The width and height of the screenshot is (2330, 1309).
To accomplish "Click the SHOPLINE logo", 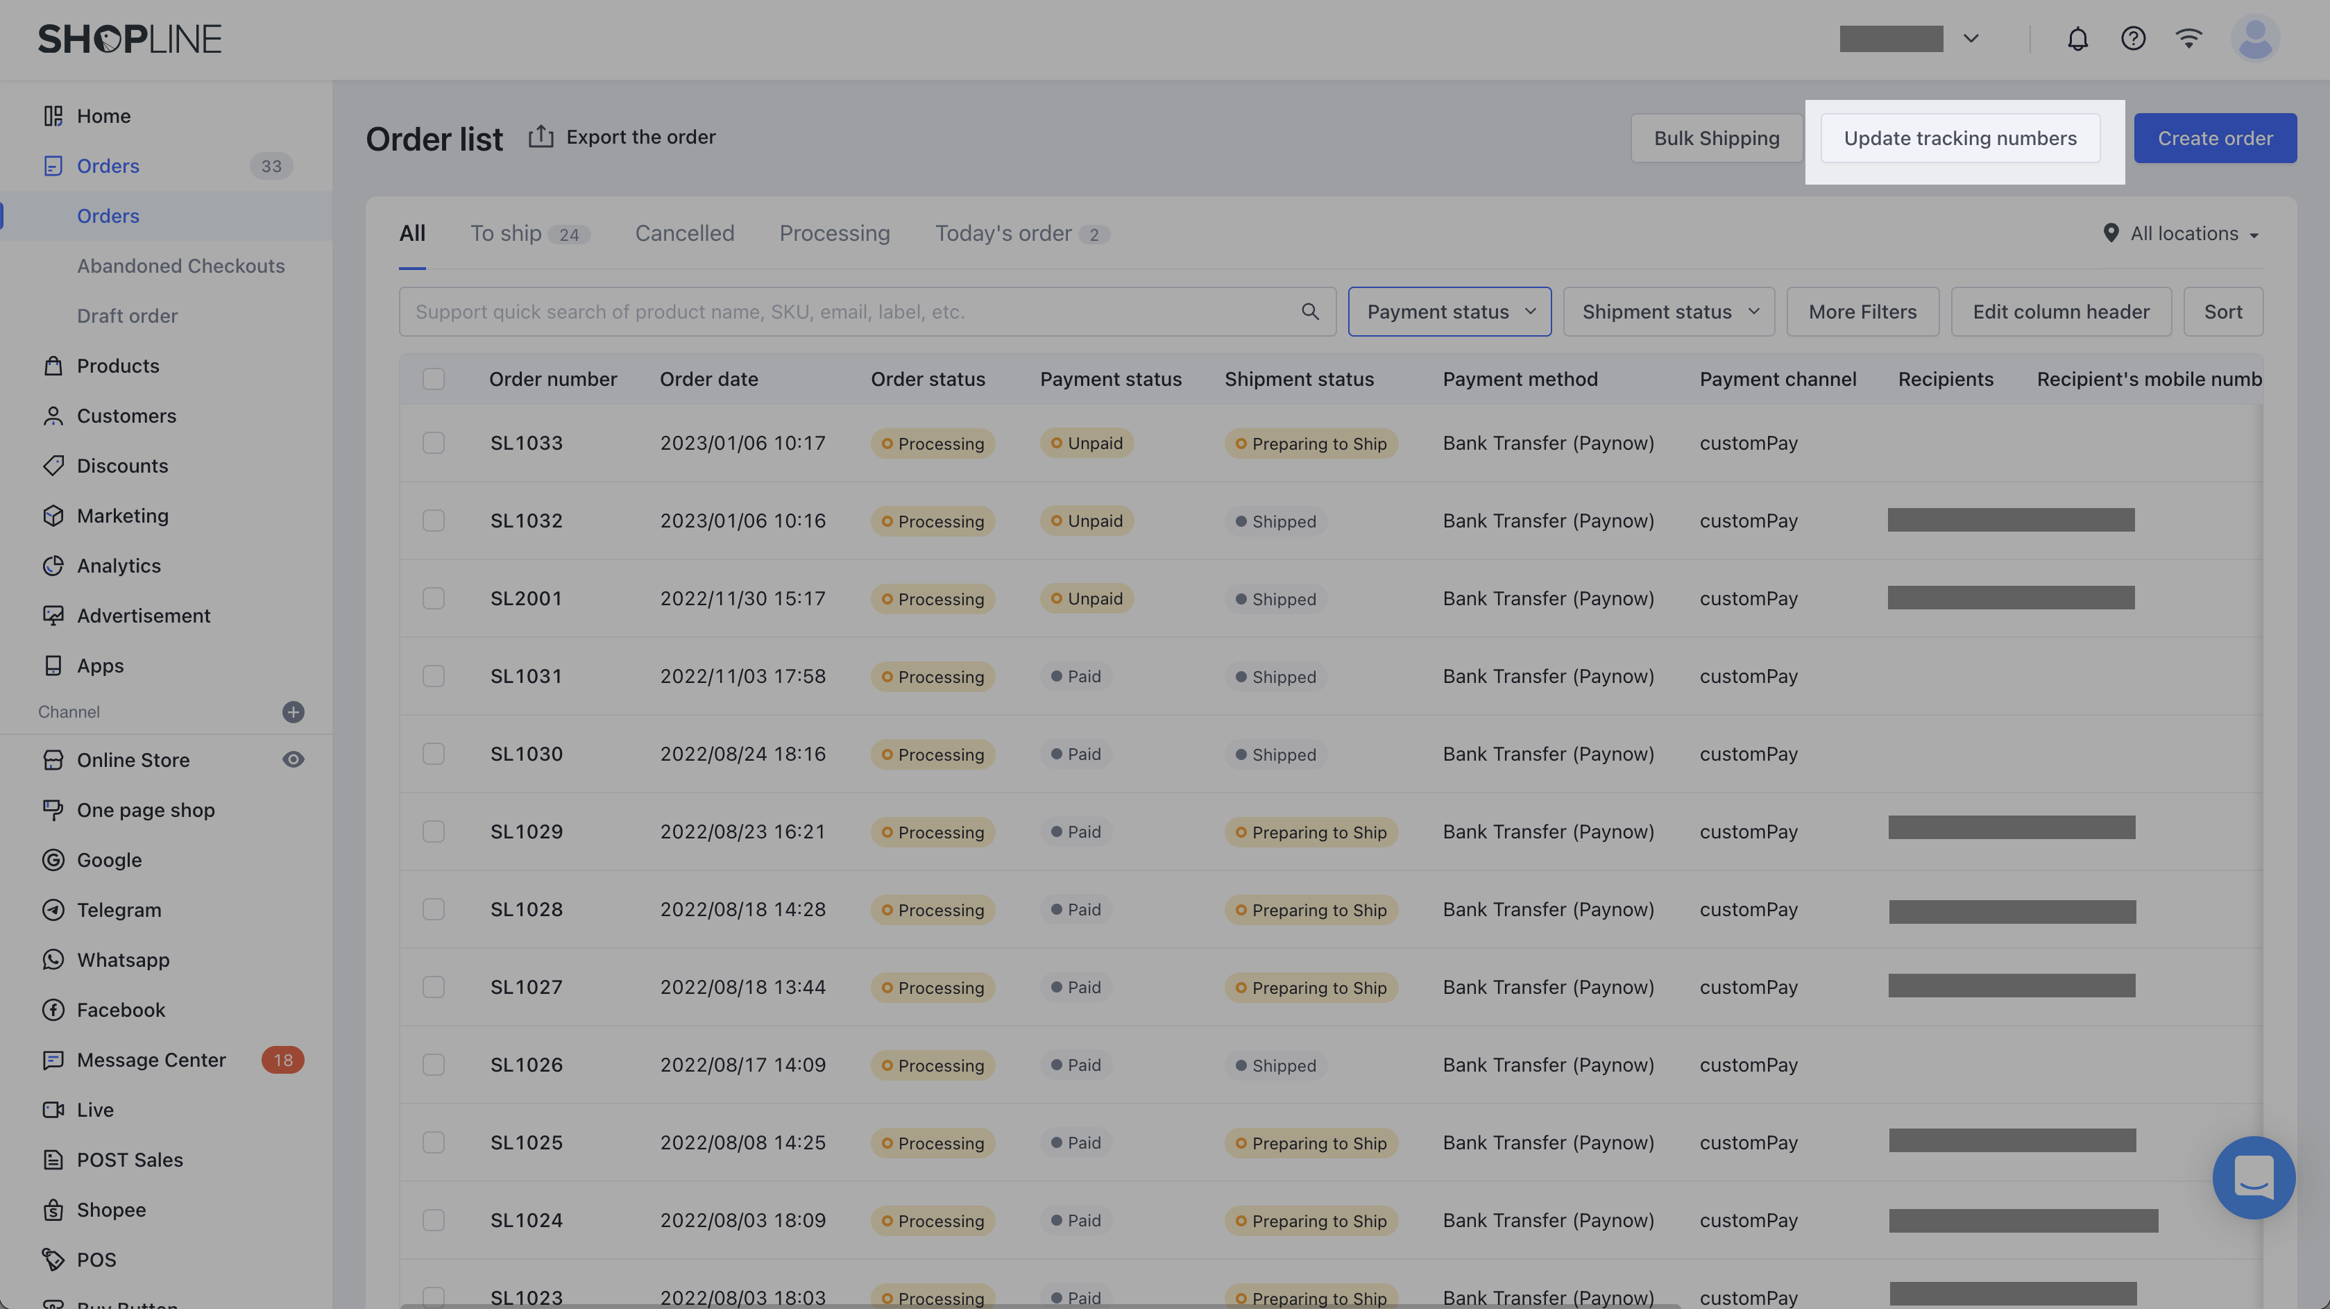I will (129, 39).
